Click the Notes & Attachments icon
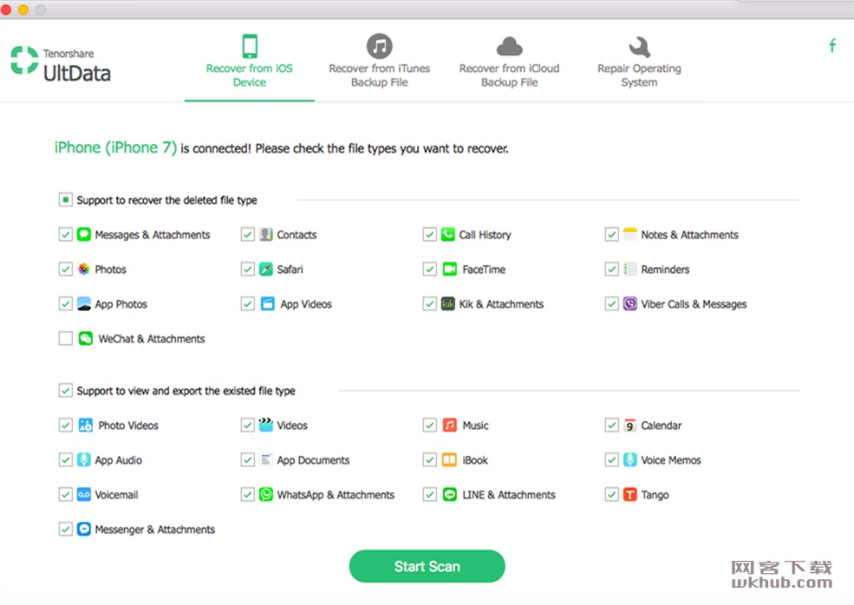This screenshot has height=605, width=854. 629,235
